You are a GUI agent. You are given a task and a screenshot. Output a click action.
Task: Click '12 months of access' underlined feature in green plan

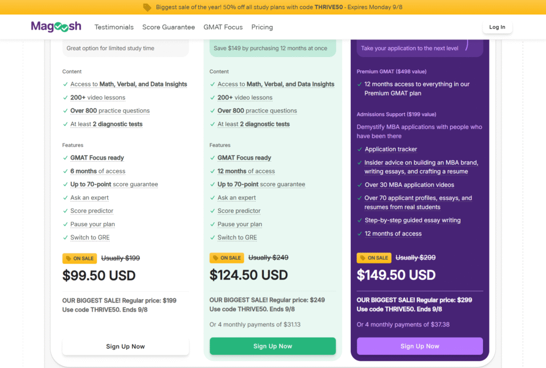(246, 171)
